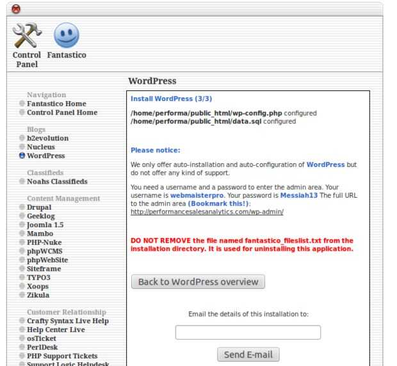Click the gray bullet beside PHP-Nuke

pos(22,243)
